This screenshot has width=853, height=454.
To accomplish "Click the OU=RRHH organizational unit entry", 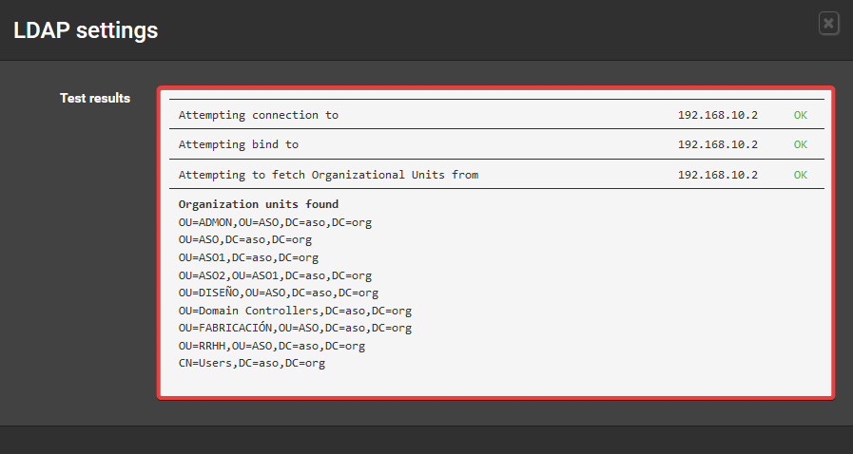I will (272, 346).
